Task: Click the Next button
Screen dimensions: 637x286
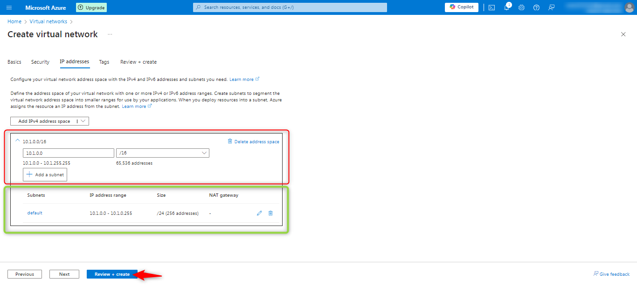Action: click(x=64, y=274)
